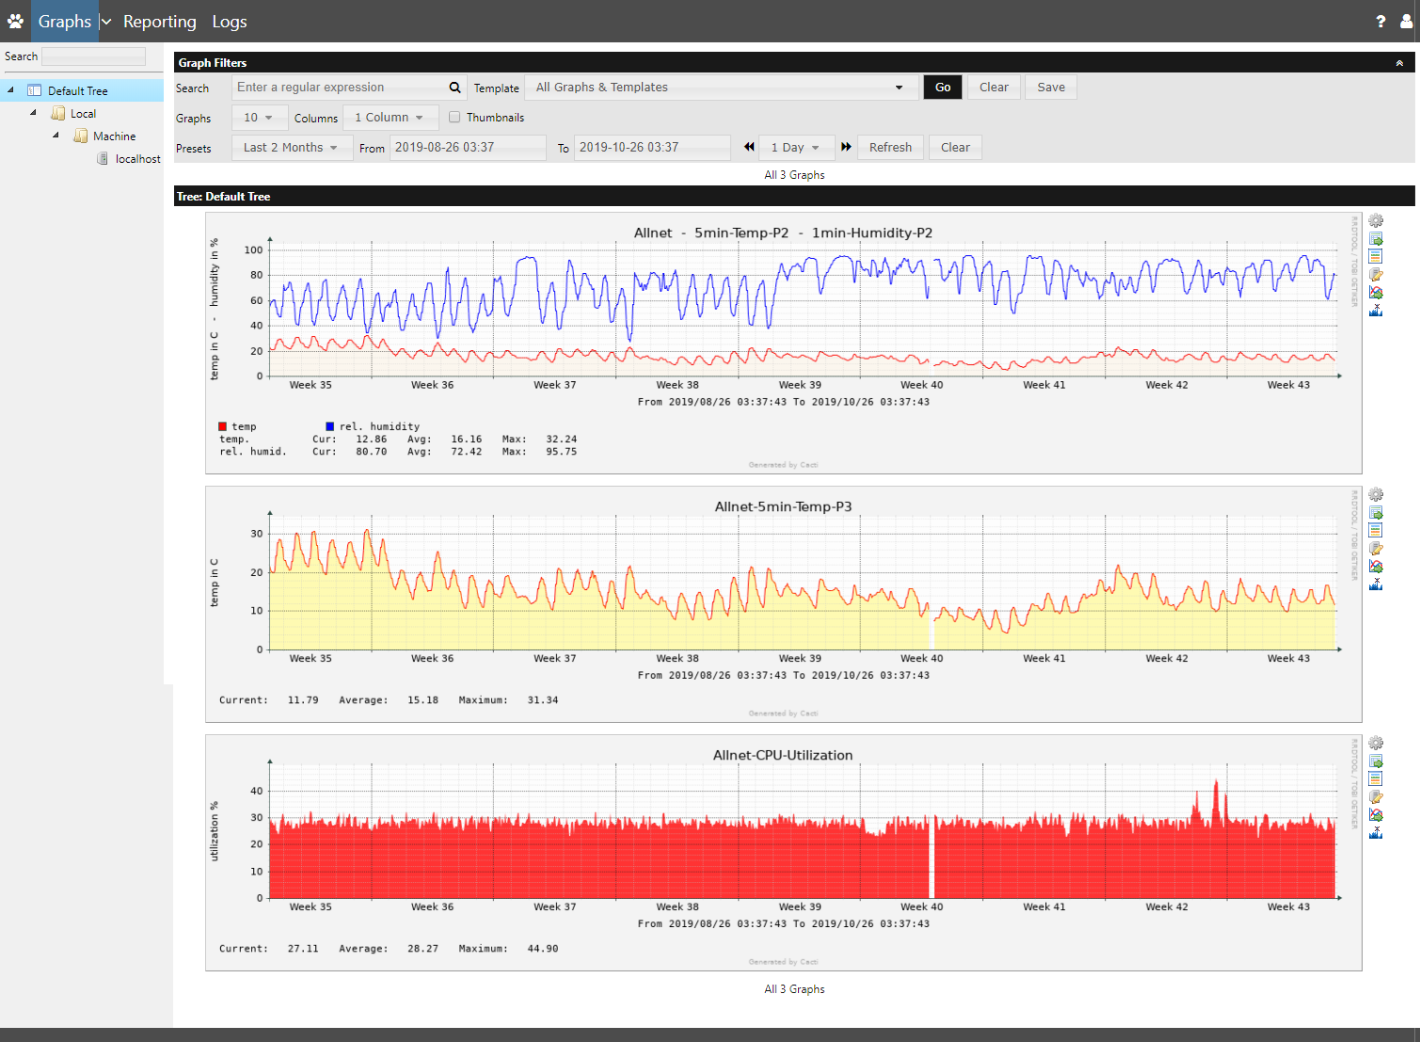
Task: Open gear utilities for Allnet-5min-Temp-P3 graph
Action: (1376, 494)
